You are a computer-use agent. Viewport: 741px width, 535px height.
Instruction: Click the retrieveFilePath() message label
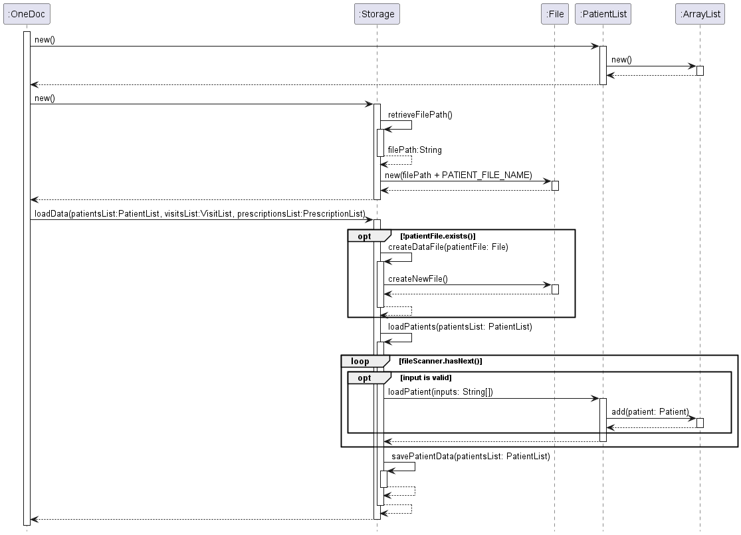click(x=420, y=115)
